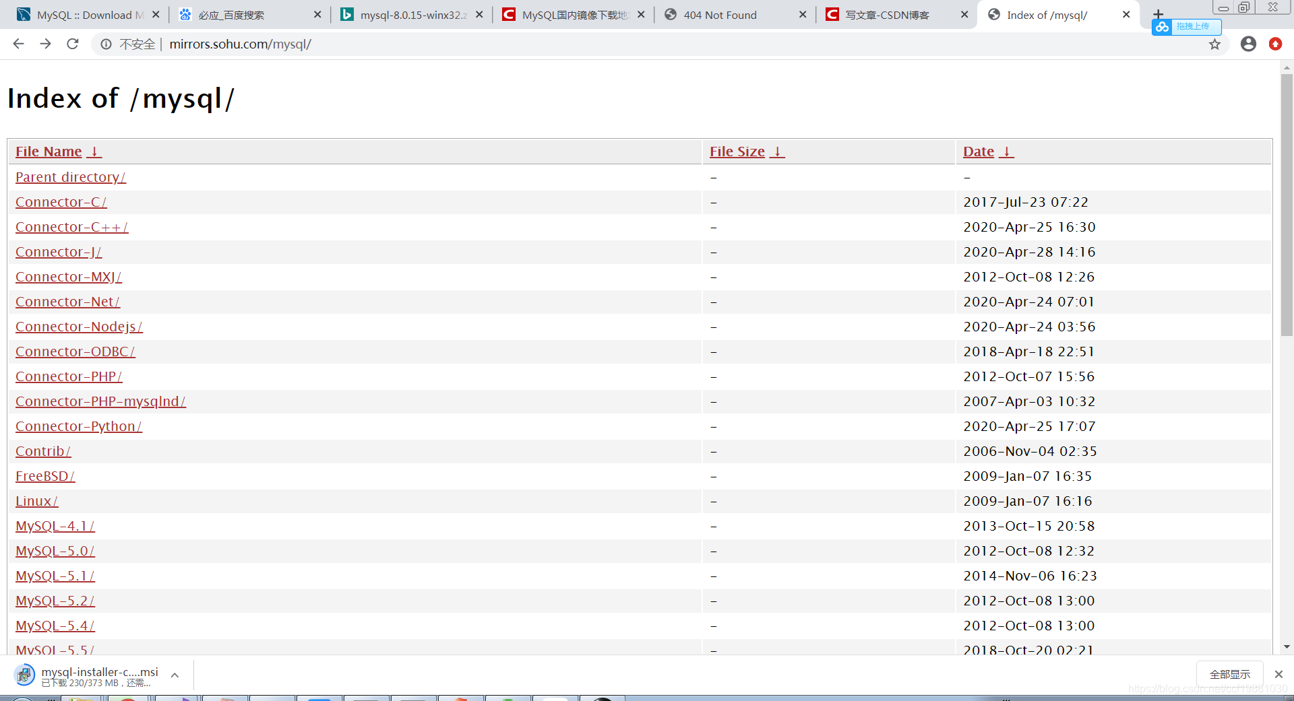Switch to the mysql-8.0.15-winx32 tab
Screen dimensions: 1294x701
[x=411, y=15]
